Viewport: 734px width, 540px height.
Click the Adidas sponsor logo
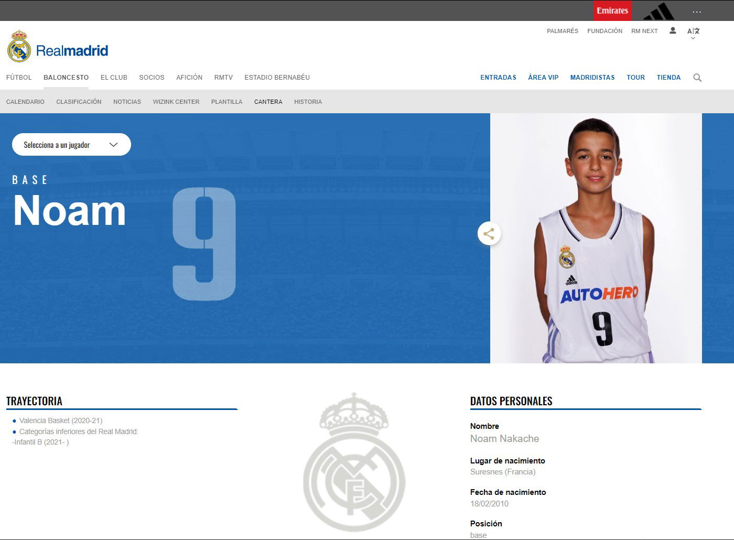(x=659, y=11)
